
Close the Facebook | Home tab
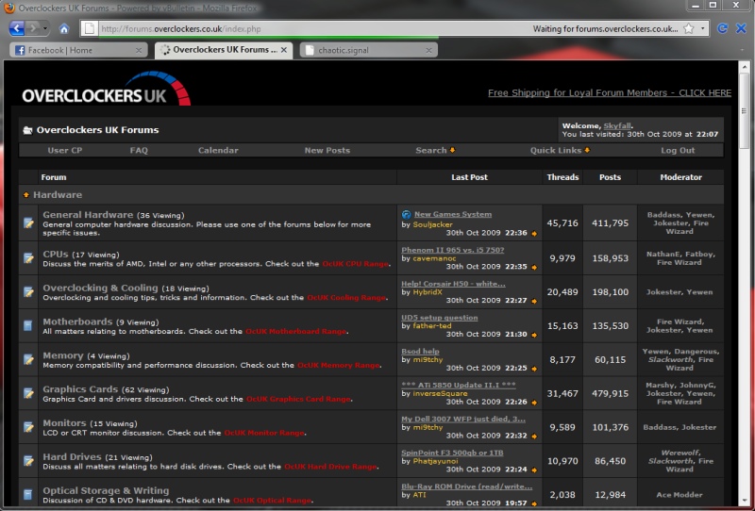[139, 50]
